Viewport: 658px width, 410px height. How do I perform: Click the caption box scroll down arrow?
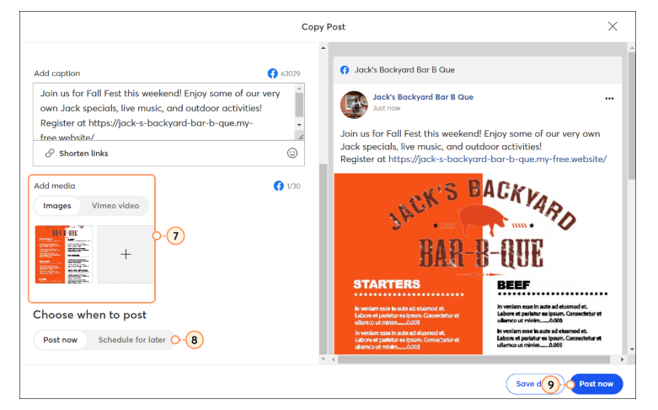(299, 125)
